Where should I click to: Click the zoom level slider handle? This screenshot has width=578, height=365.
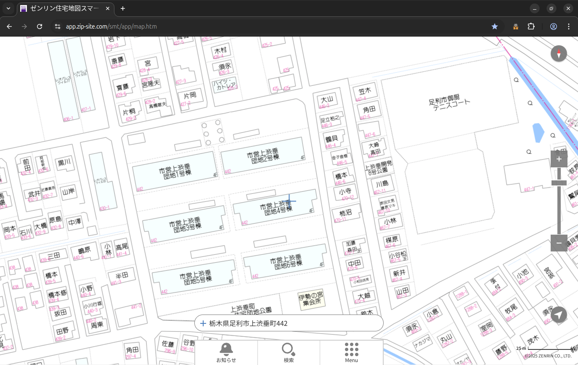tap(559, 182)
